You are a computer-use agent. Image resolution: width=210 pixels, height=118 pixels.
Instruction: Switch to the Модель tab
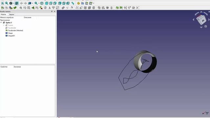[3, 14]
